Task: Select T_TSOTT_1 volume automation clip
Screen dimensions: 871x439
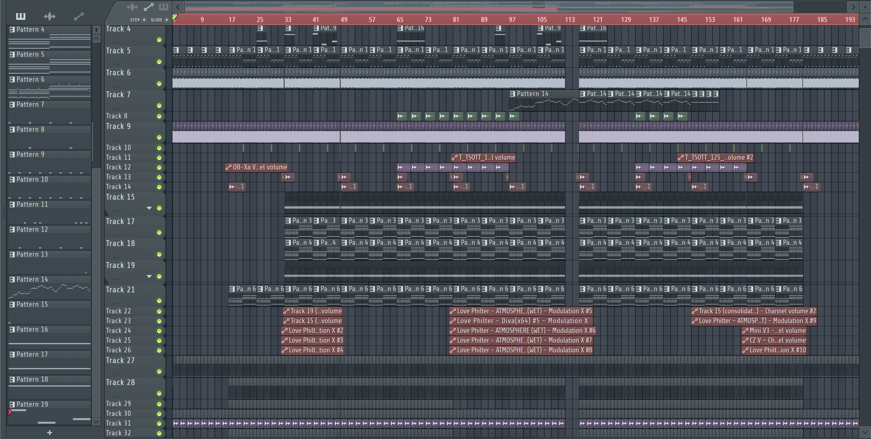Action: tap(484, 157)
